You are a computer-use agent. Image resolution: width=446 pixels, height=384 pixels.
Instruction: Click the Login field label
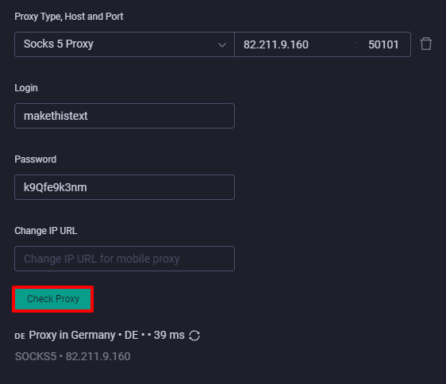pyautogui.click(x=26, y=88)
